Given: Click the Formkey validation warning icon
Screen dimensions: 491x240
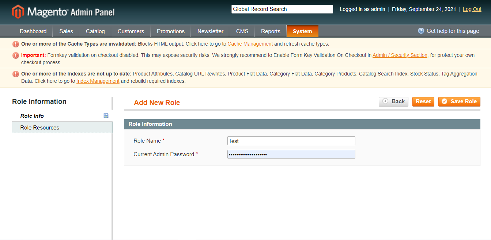Looking at the screenshot, I should click(x=16, y=55).
